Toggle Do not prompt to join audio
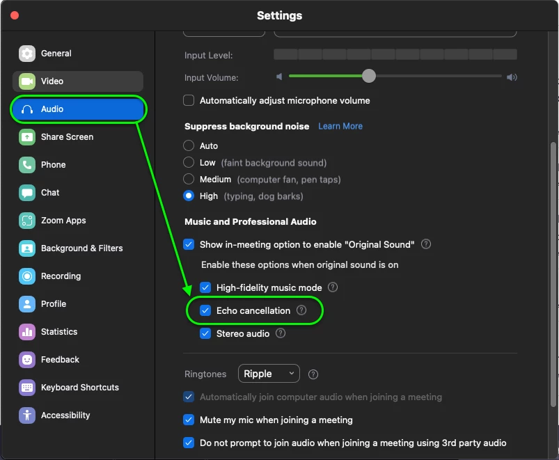Image resolution: width=559 pixels, height=460 pixels. [x=189, y=443]
